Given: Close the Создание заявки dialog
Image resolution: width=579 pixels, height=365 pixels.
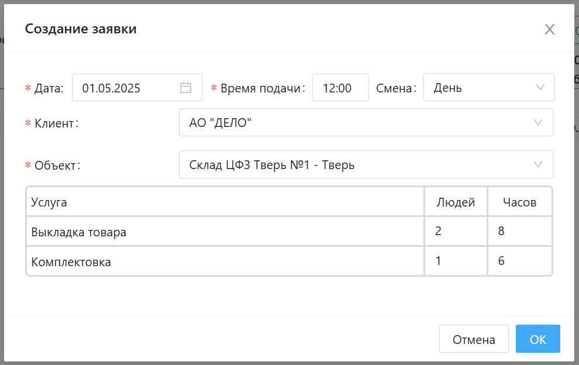Looking at the screenshot, I should tap(549, 29).
